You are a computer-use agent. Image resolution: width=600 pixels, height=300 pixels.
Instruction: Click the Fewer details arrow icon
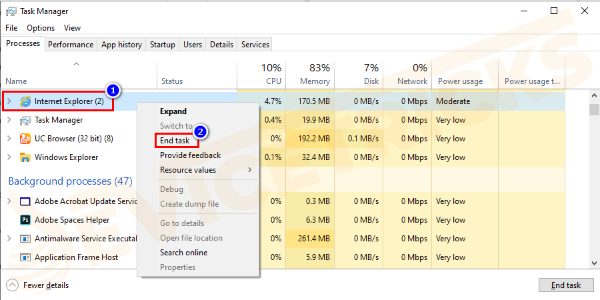click(x=13, y=285)
